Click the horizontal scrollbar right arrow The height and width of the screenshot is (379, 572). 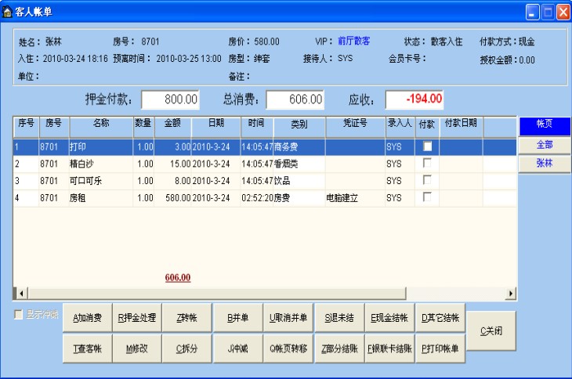tap(511, 293)
